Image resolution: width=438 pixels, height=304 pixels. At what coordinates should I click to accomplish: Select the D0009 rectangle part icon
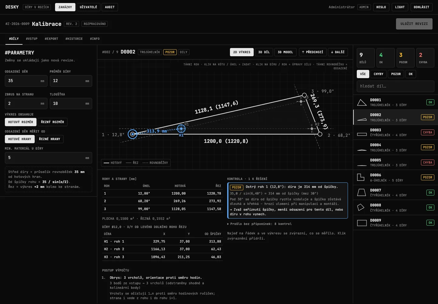click(362, 223)
